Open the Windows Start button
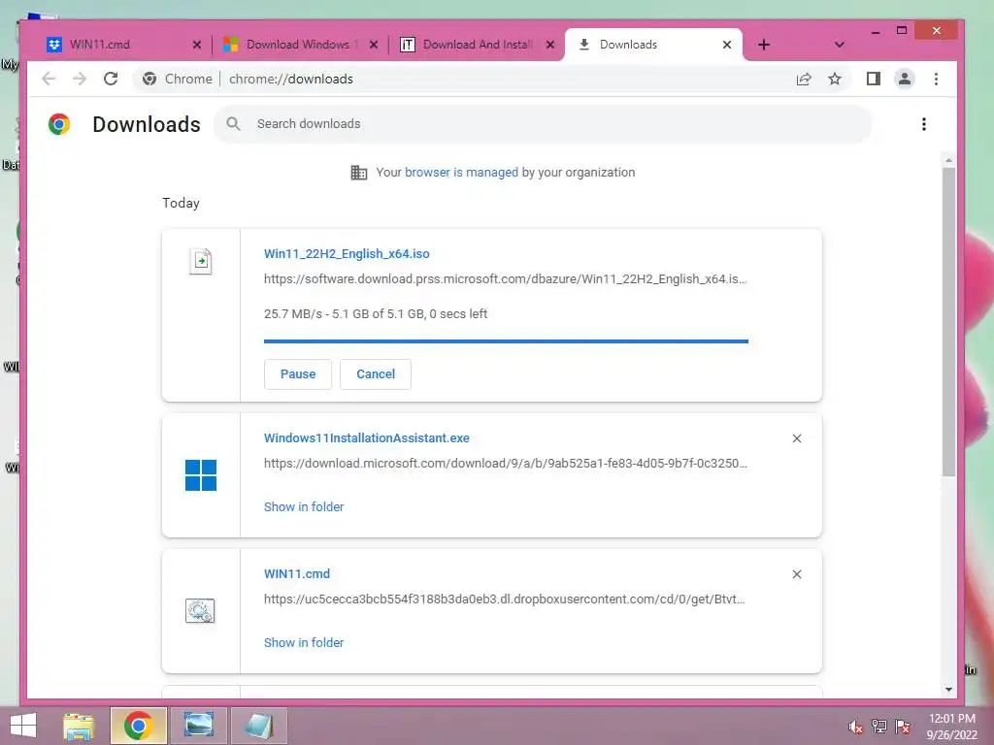 (23, 726)
